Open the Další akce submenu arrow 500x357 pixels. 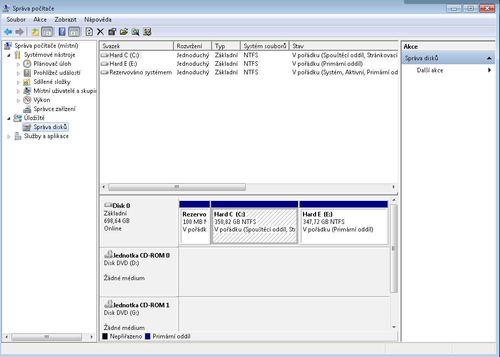tap(489, 70)
